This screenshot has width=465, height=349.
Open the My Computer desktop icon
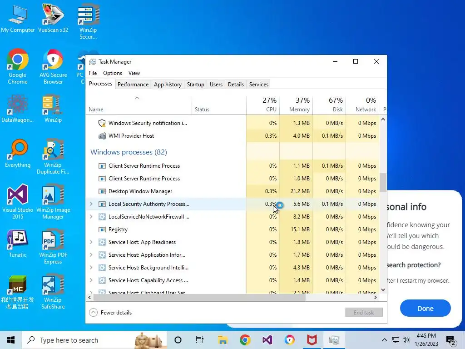(18, 19)
